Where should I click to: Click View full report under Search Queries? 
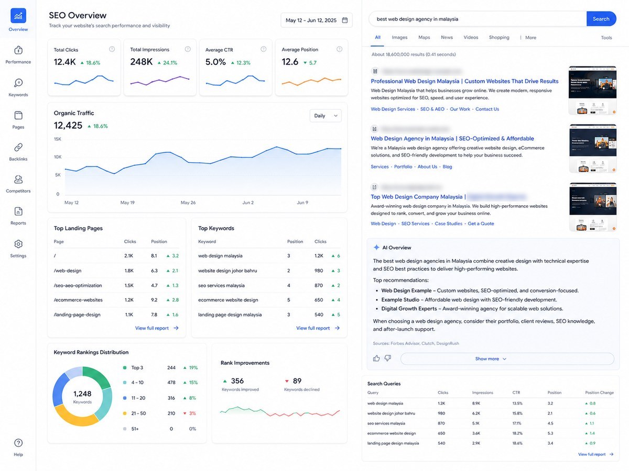click(595, 454)
